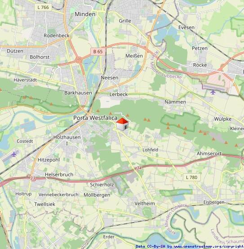Select the Möllbergen place label

(97, 195)
